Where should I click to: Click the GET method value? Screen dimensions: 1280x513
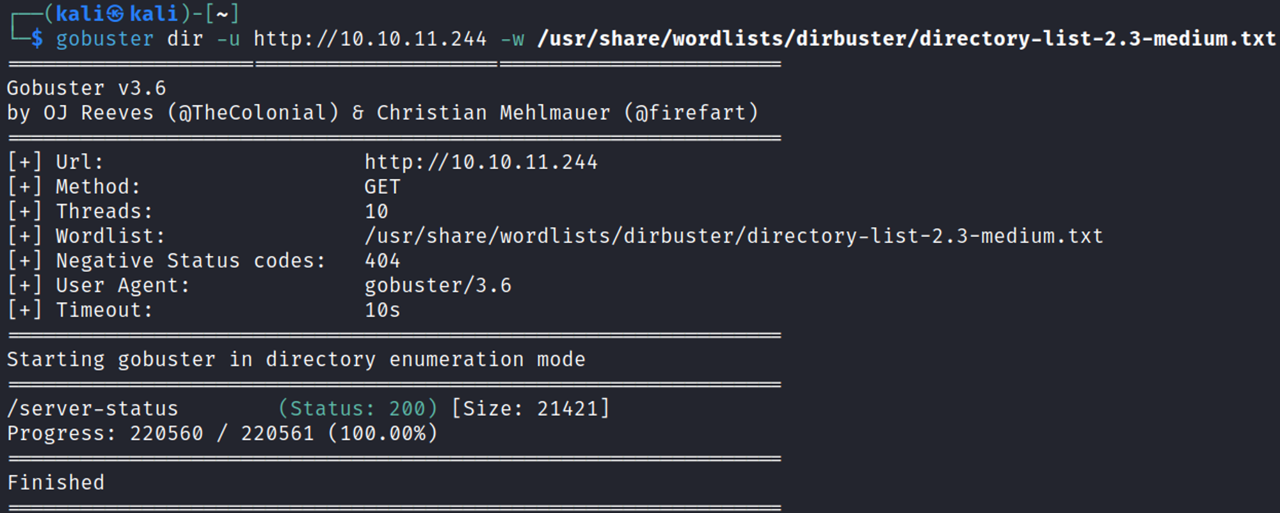[382, 187]
